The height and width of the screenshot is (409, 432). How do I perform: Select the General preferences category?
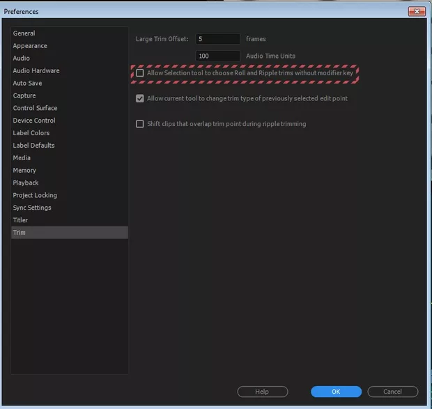24,33
